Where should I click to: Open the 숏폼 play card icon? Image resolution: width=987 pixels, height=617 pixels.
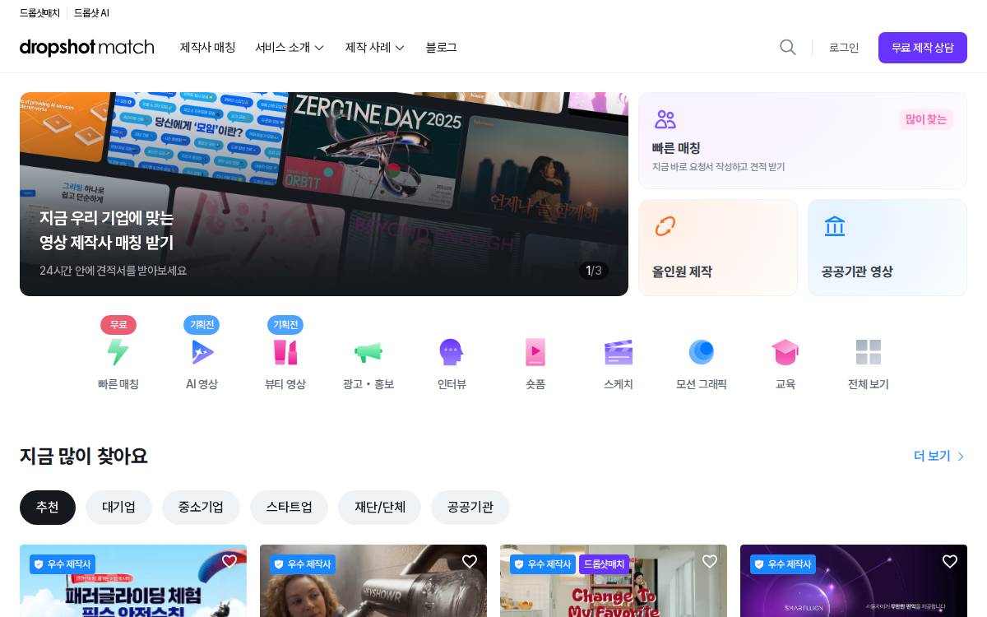point(535,352)
